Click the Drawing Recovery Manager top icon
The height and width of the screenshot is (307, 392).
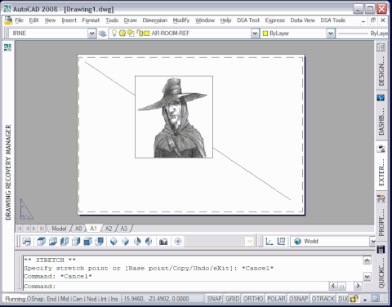point(7,47)
